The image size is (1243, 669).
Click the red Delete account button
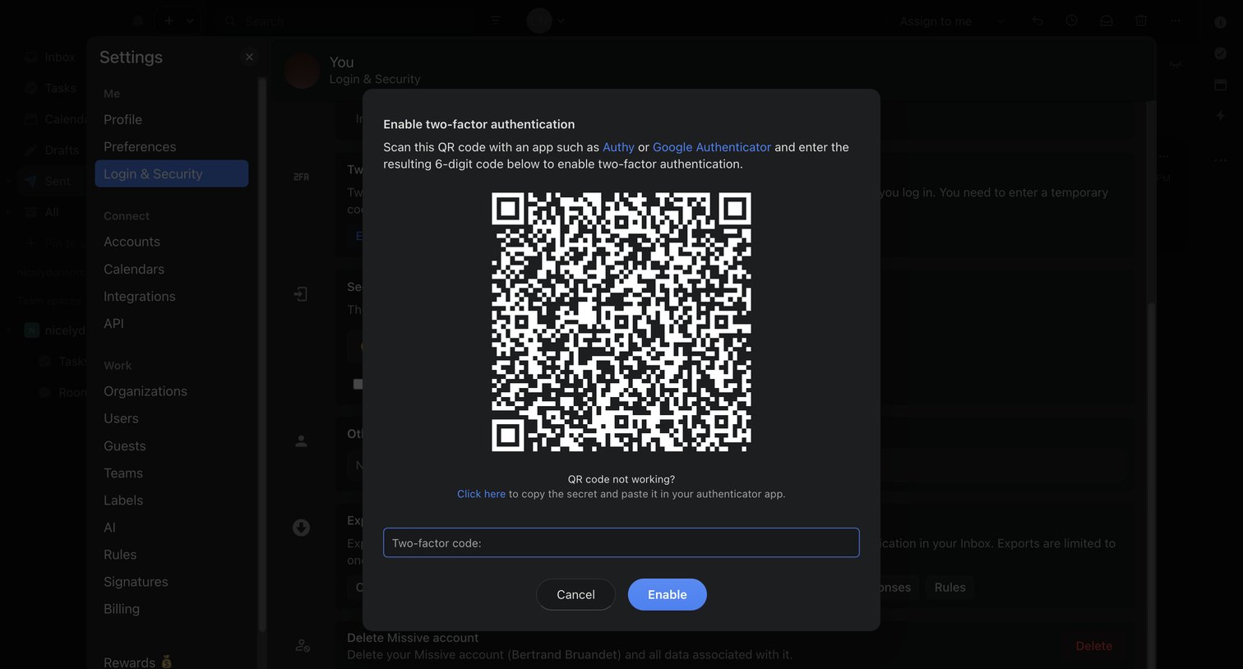pyautogui.click(x=1094, y=646)
